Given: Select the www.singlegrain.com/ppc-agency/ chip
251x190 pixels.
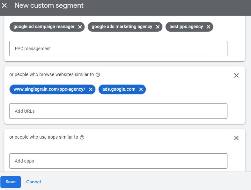Looking at the screenshot, I should point(49,89).
